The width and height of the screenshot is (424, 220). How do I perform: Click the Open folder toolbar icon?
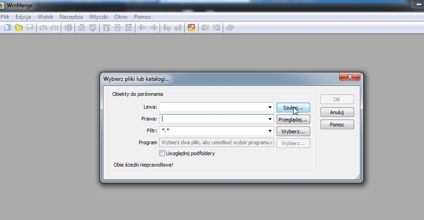[19, 27]
